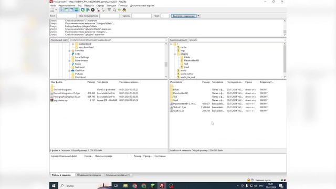
Task: Select Pictures folder in local tree
Action: [x=79, y=74]
